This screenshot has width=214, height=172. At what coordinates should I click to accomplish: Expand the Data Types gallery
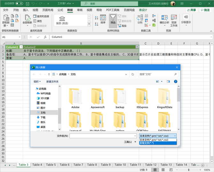pos(89,24)
